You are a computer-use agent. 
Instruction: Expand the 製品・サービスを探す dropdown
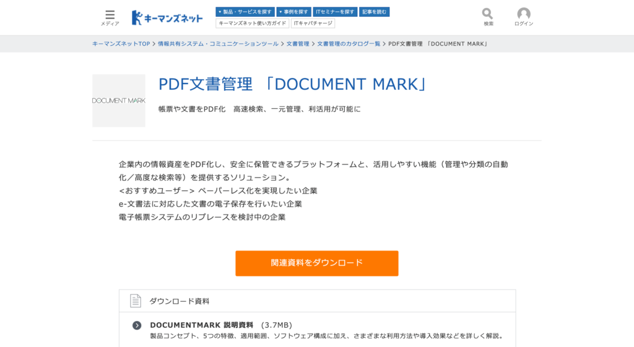245,12
